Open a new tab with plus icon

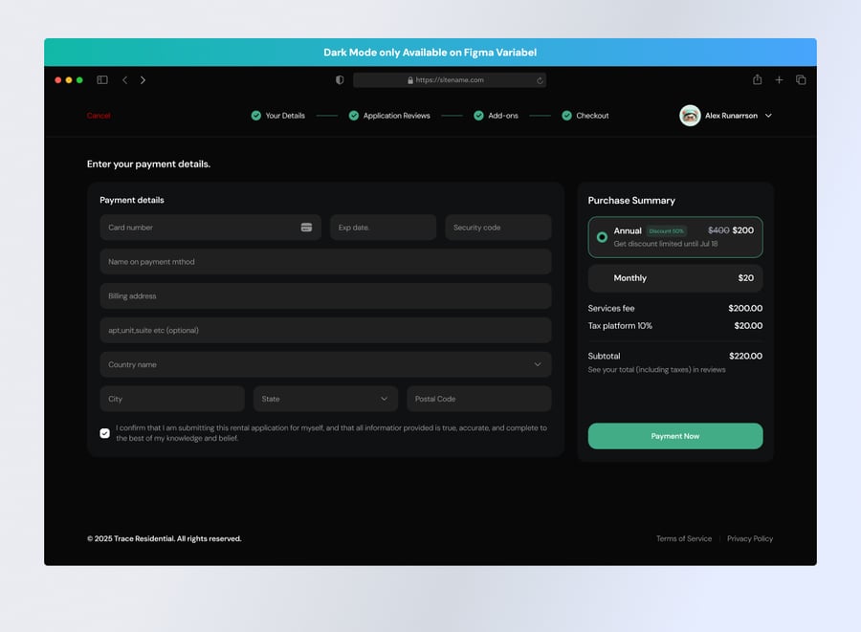779,80
